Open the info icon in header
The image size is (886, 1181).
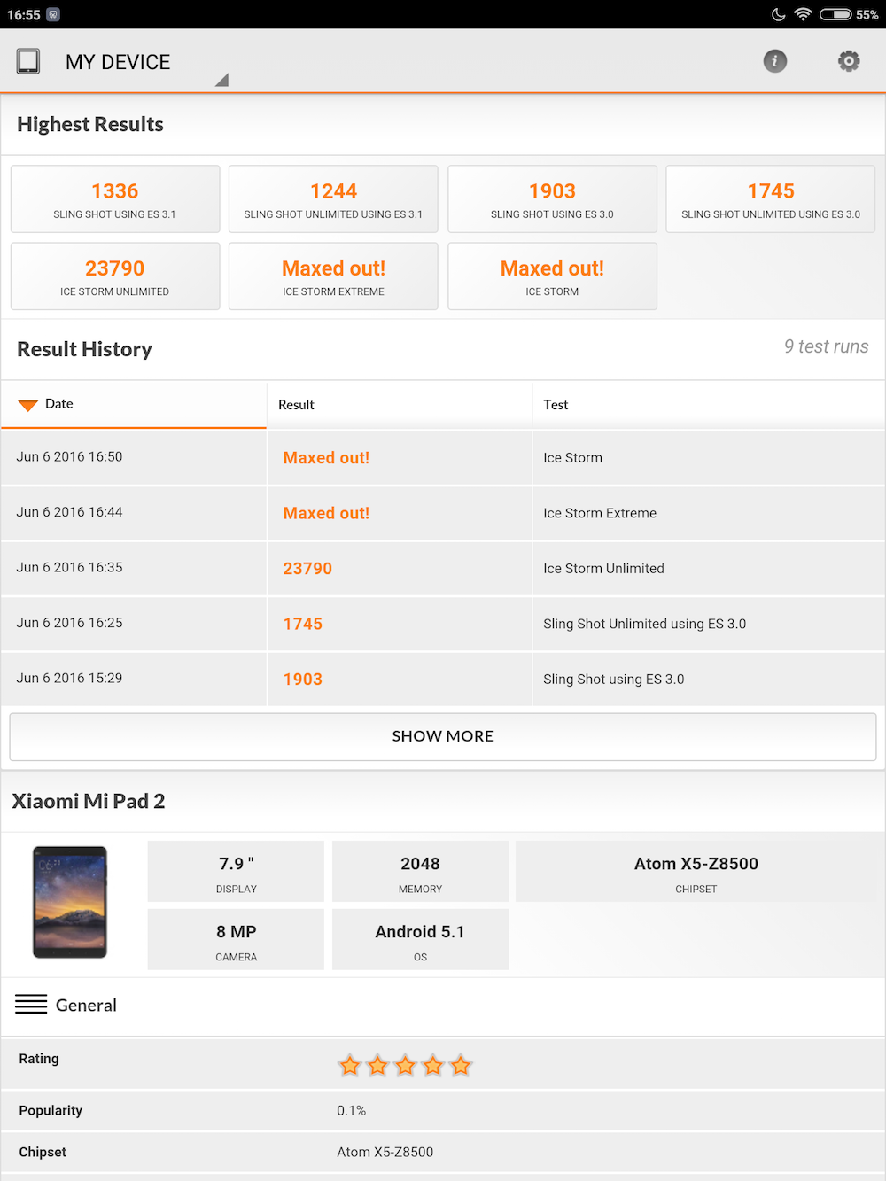pyautogui.click(x=775, y=61)
